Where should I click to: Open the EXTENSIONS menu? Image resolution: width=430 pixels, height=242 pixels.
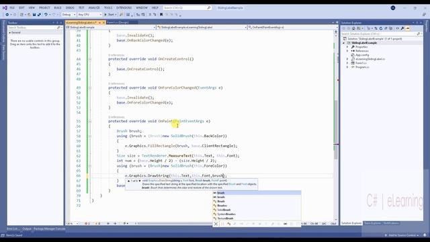click(124, 7)
